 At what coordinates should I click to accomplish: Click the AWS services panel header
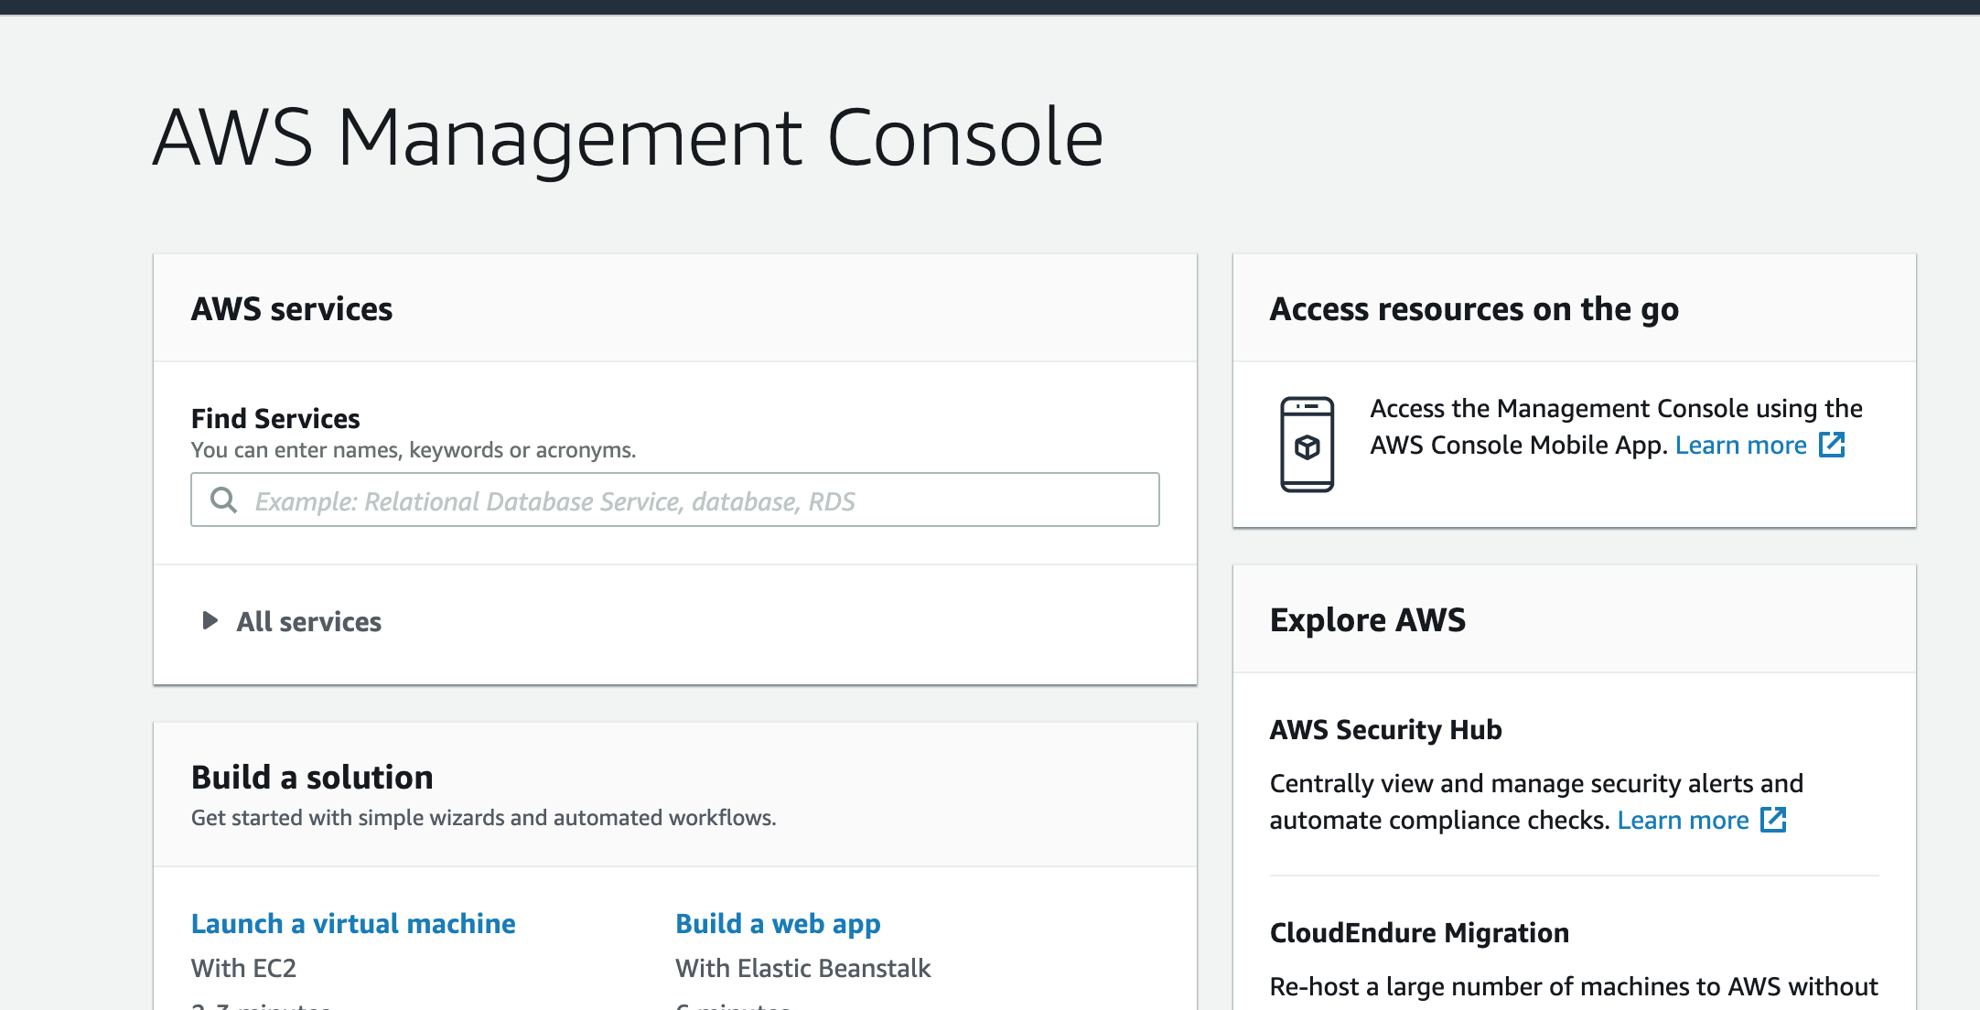(292, 309)
